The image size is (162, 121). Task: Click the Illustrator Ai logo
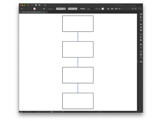click(x=28, y=5)
